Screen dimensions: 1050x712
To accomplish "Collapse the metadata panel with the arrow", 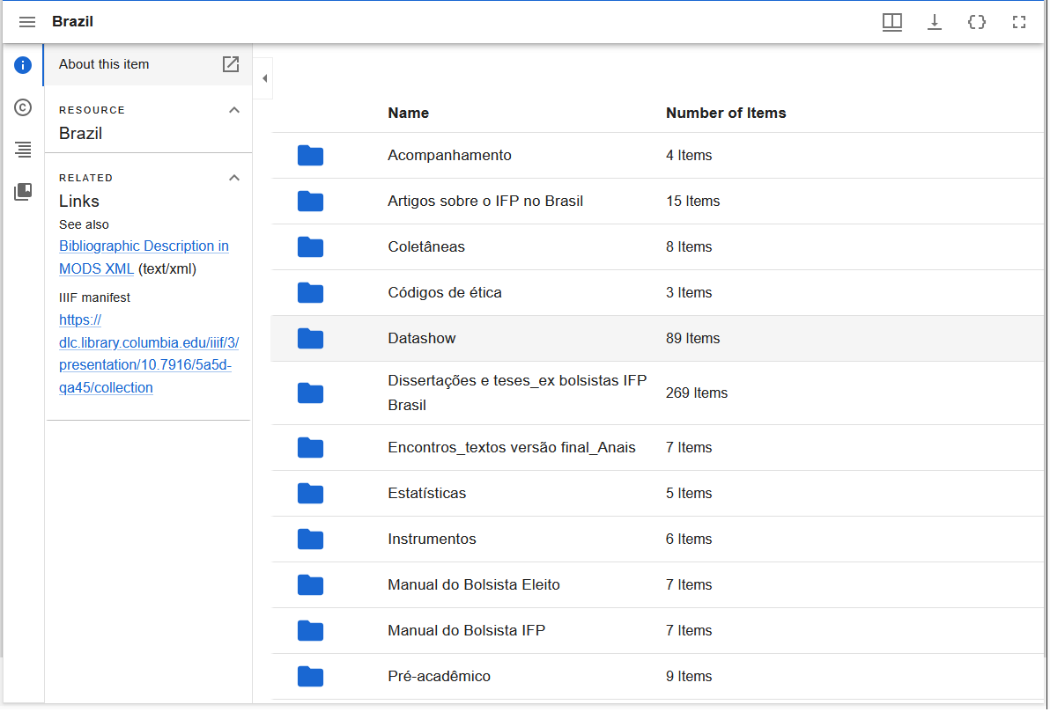I will pyautogui.click(x=263, y=77).
